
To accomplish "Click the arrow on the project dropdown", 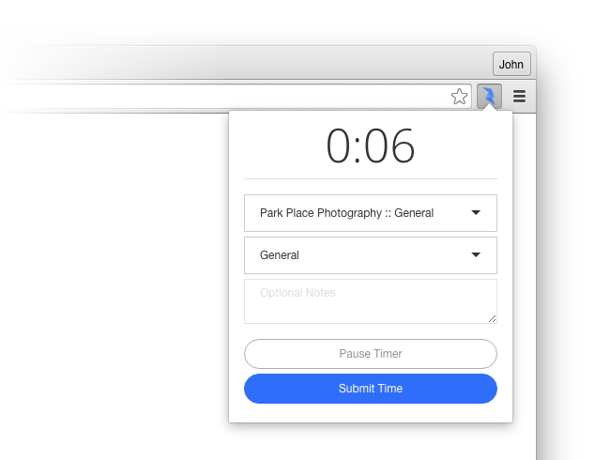I will [476, 212].
